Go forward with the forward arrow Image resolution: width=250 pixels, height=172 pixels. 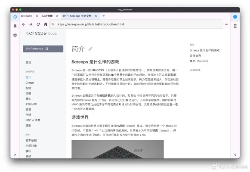(31, 24)
